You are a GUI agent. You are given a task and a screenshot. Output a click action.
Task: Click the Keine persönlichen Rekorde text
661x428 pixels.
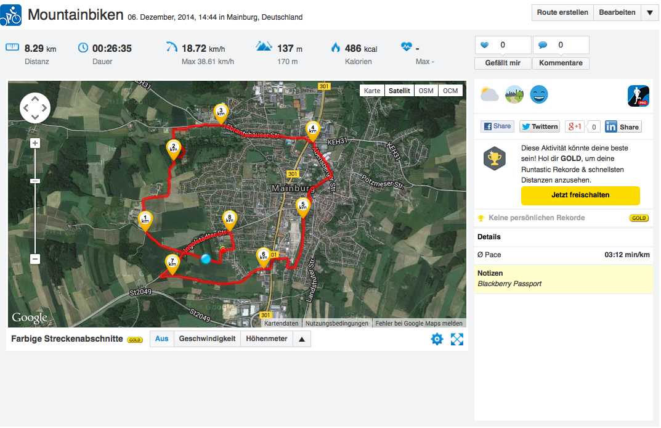click(537, 218)
